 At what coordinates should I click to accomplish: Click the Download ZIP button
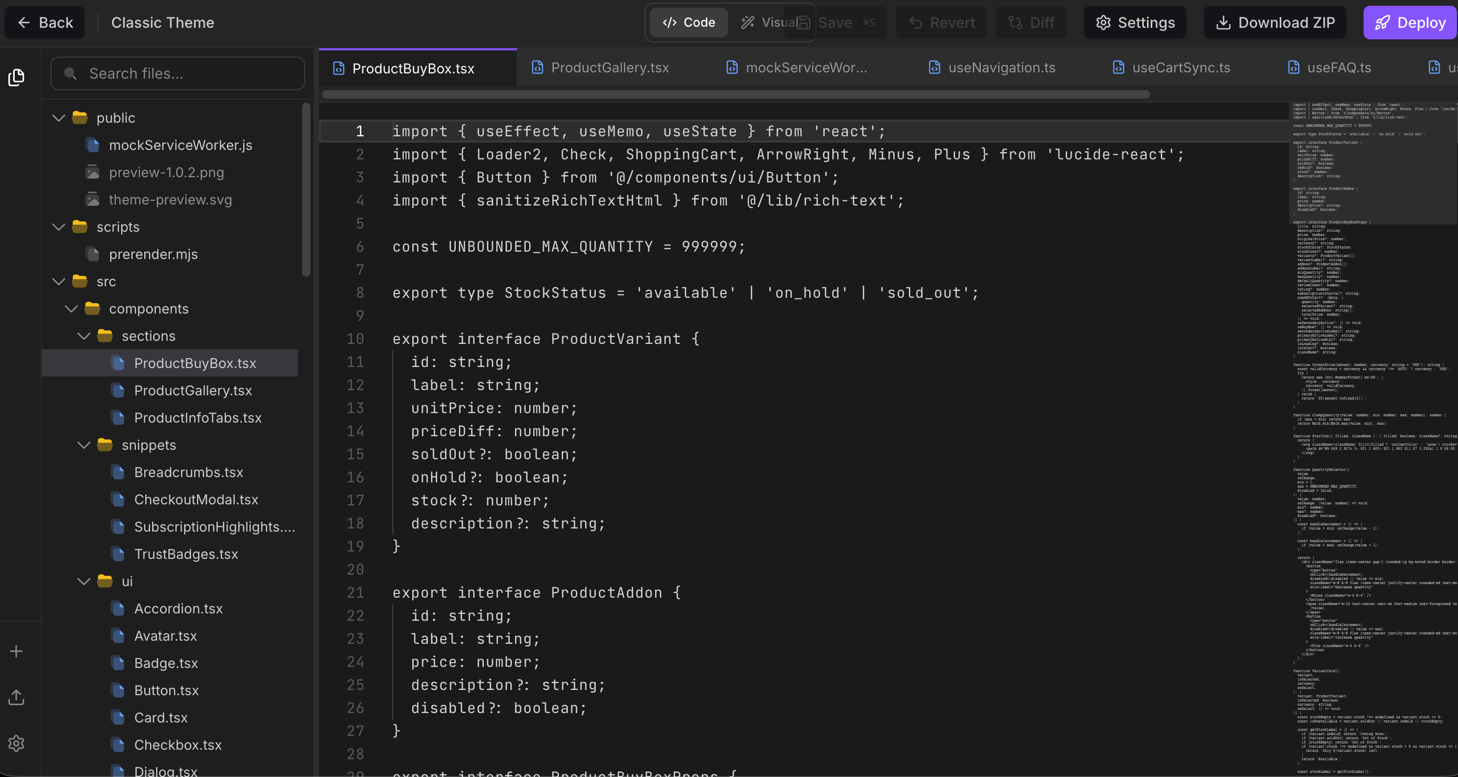(x=1274, y=23)
